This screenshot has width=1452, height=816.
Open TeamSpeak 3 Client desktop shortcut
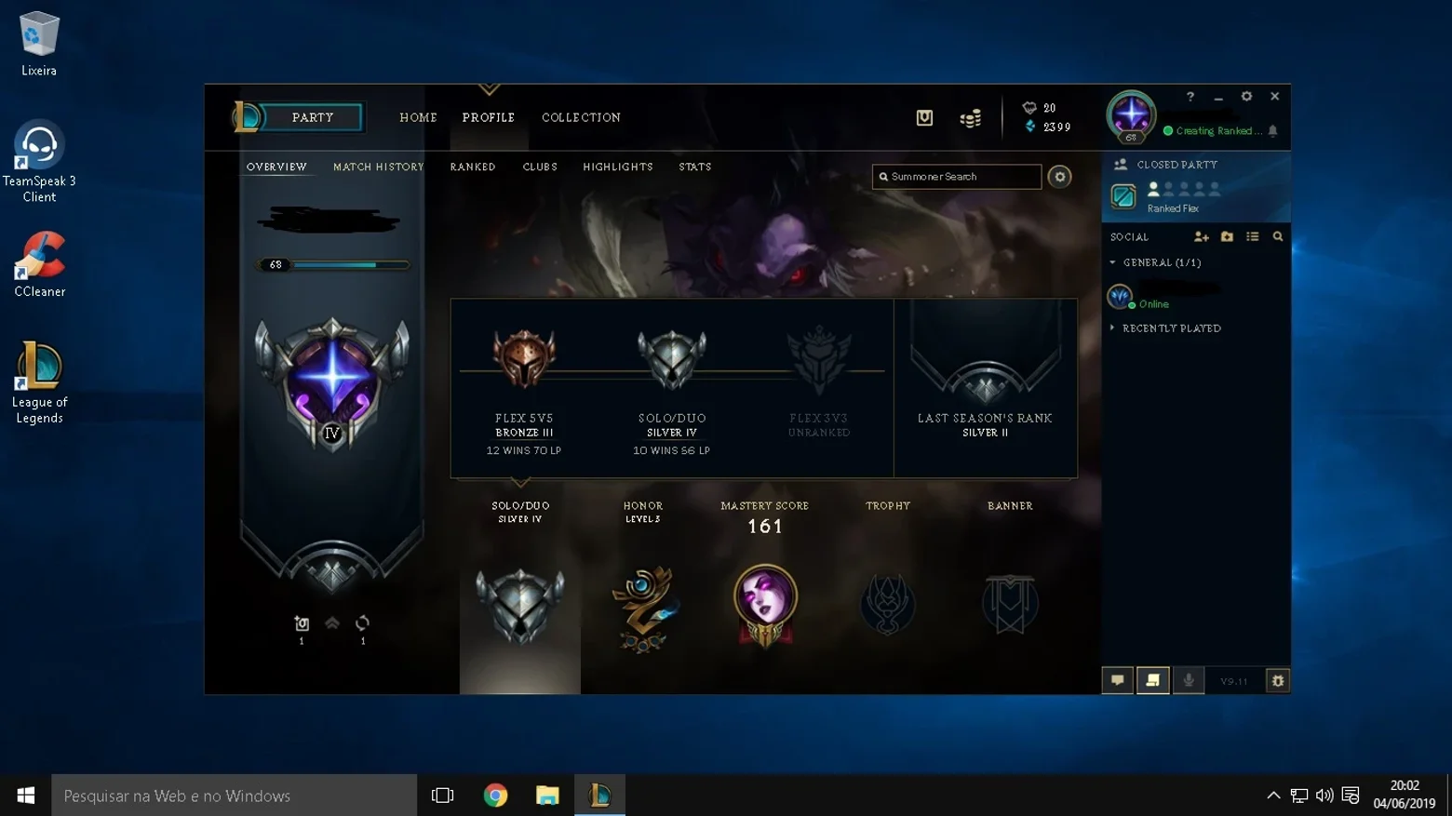tap(39, 161)
